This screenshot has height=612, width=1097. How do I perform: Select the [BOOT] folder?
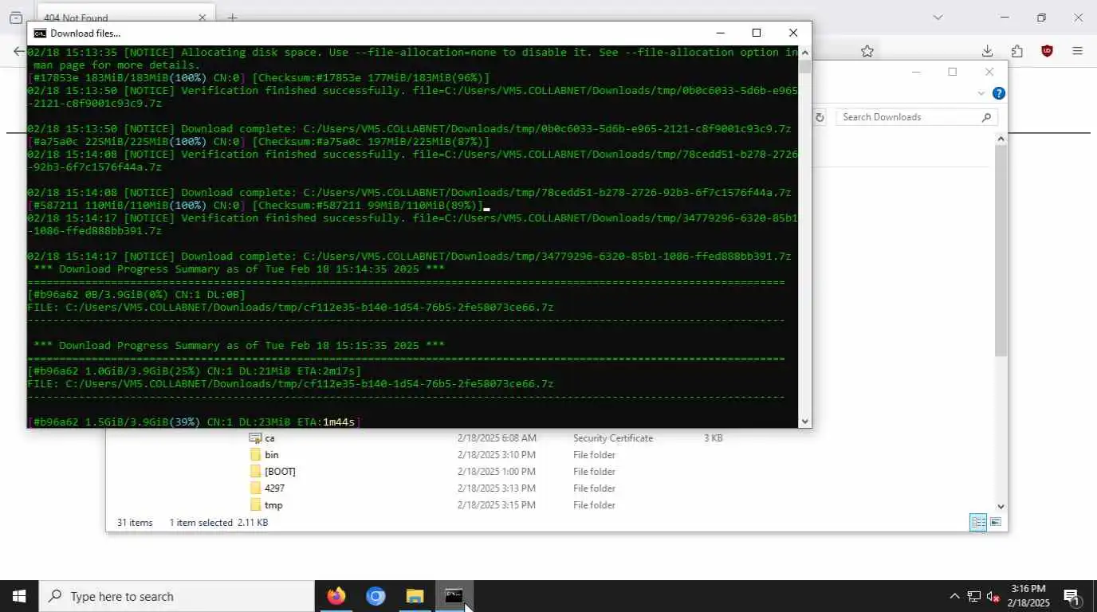[x=280, y=472]
